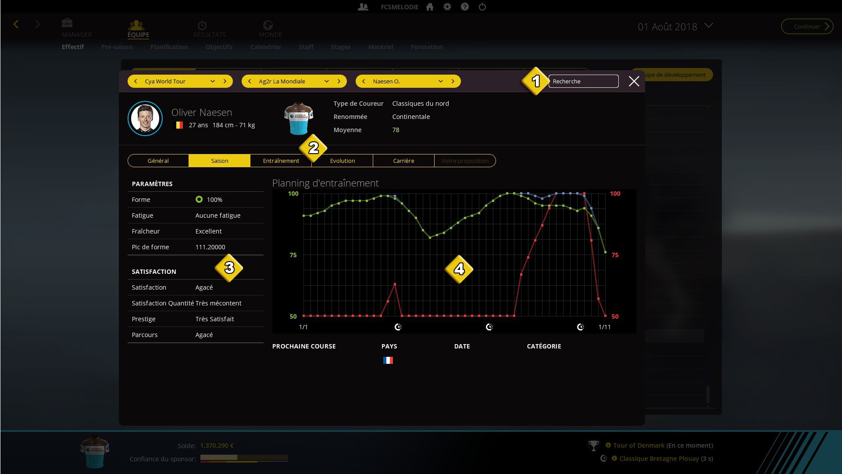Go to next rider arrow
Image resolution: width=842 pixels, height=474 pixels.
tap(453, 81)
